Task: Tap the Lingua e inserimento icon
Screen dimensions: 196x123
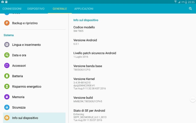Action: [7, 45]
